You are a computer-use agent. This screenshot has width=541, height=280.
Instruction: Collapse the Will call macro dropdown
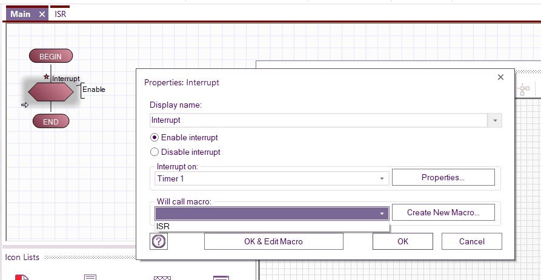(382, 213)
